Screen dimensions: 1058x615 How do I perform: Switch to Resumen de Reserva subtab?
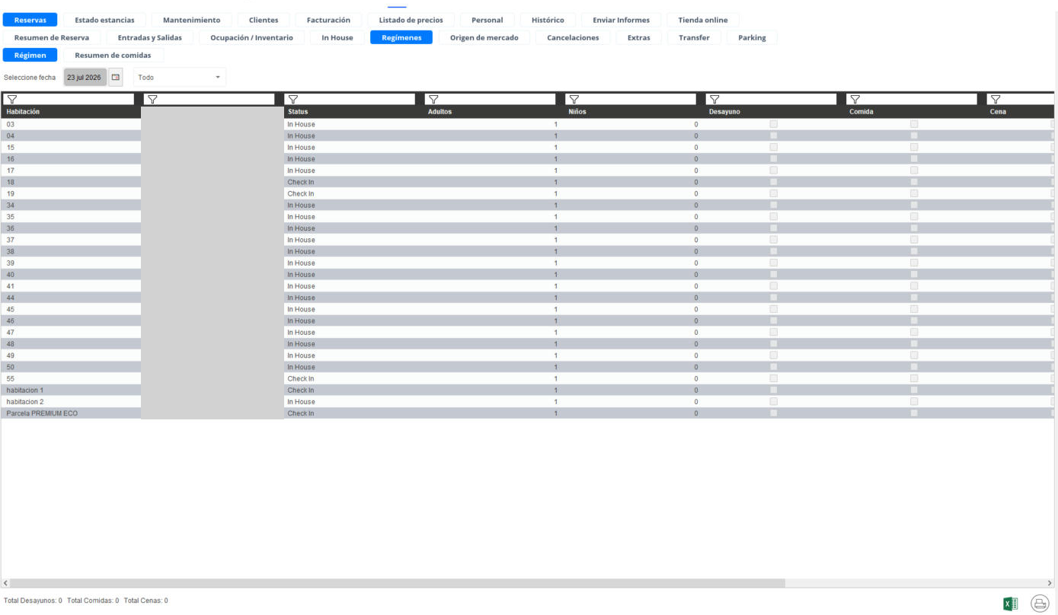pos(52,37)
